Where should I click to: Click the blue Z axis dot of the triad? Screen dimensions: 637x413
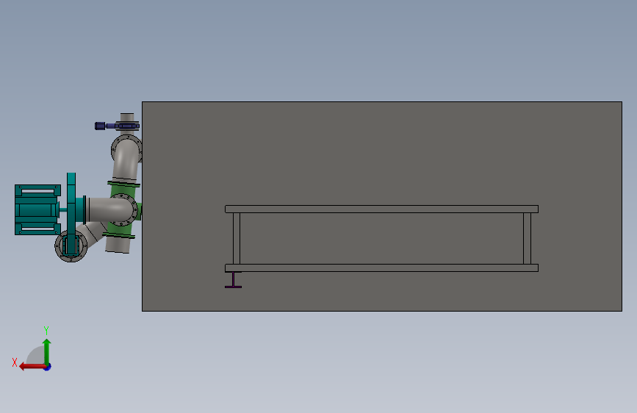coord(48,367)
